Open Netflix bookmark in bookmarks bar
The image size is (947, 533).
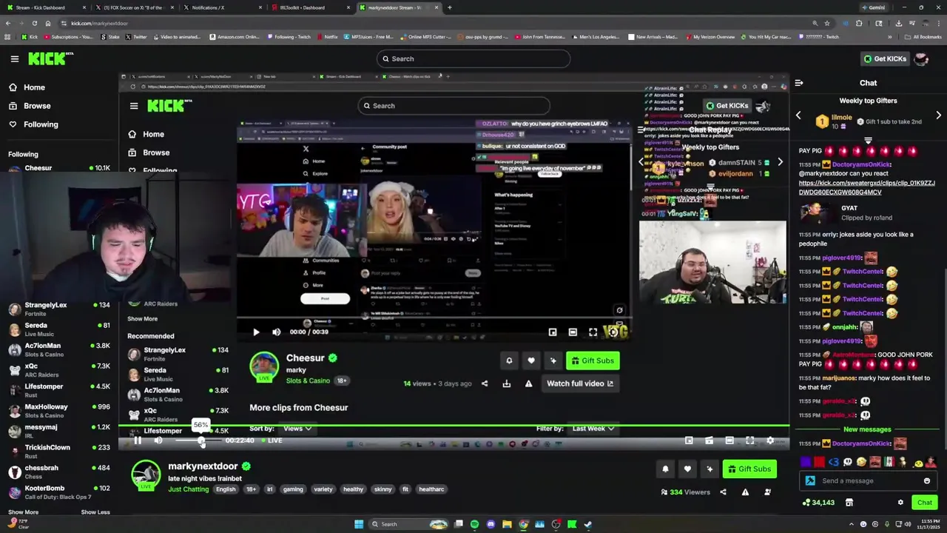tap(326, 37)
